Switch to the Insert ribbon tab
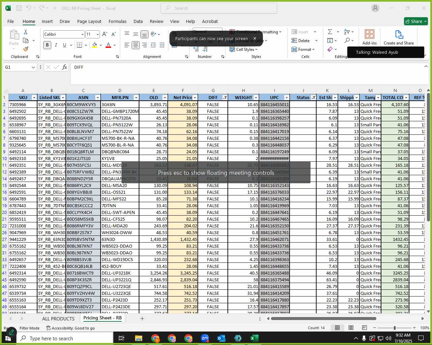 tap(47, 21)
